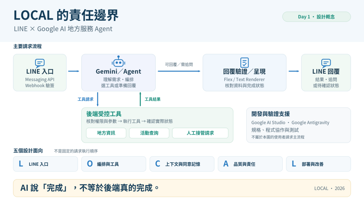The width and height of the screenshot is (364, 205).
Task: Click the 或待確認狀態 text
Action: pos(326,85)
